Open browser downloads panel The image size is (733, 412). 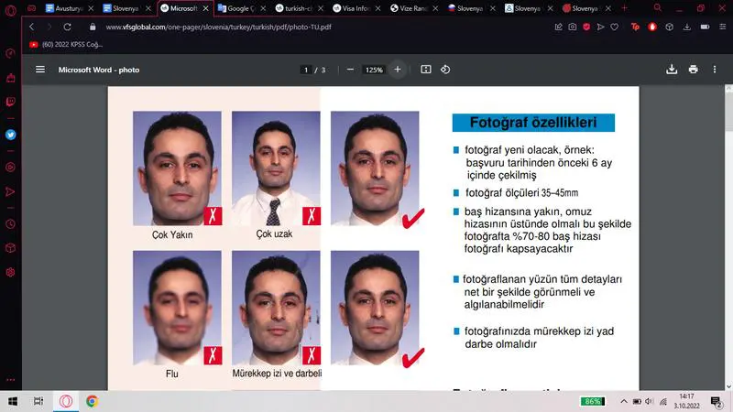coord(686,27)
